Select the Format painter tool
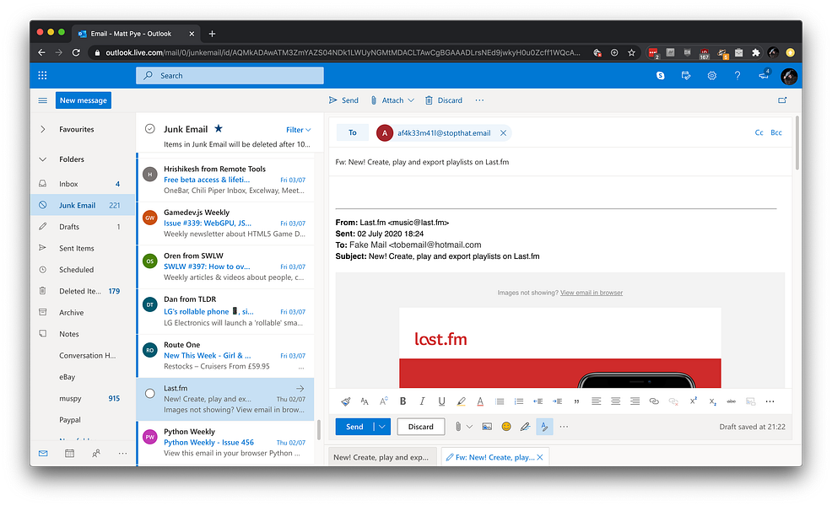 tap(345, 401)
